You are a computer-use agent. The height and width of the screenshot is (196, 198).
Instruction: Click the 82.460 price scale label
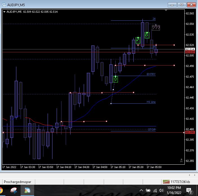[190, 87]
